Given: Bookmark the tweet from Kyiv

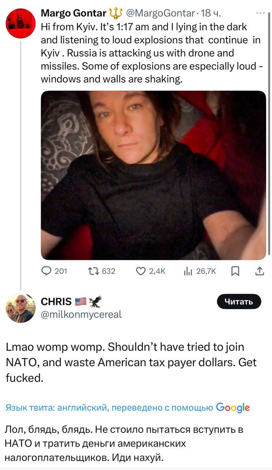Looking at the screenshot, I should point(235,271).
